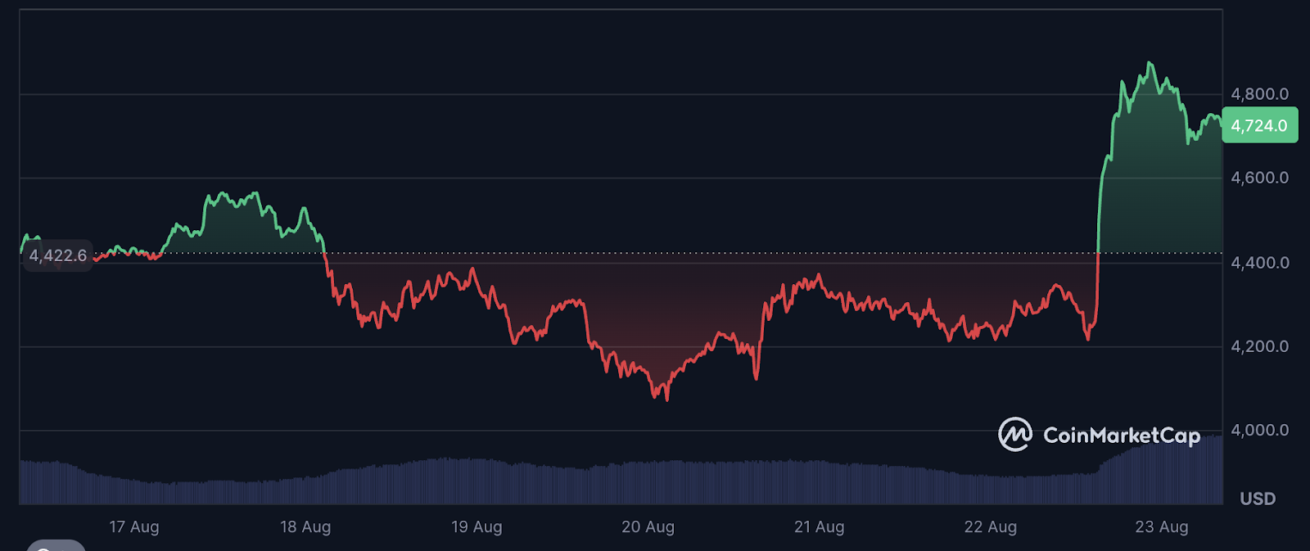Click the 4,000.0 price axis label
The height and width of the screenshot is (551, 1310).
[1259, 430]
